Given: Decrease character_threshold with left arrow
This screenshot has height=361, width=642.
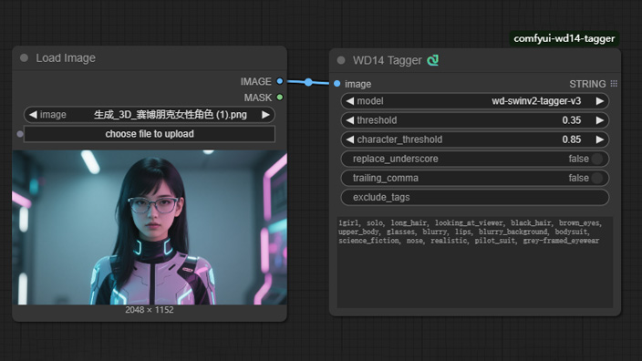Looking at the screenshot, I should 349,139.
